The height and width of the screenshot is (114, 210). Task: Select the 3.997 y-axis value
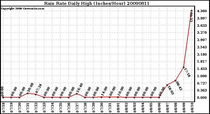coord(202,18)
